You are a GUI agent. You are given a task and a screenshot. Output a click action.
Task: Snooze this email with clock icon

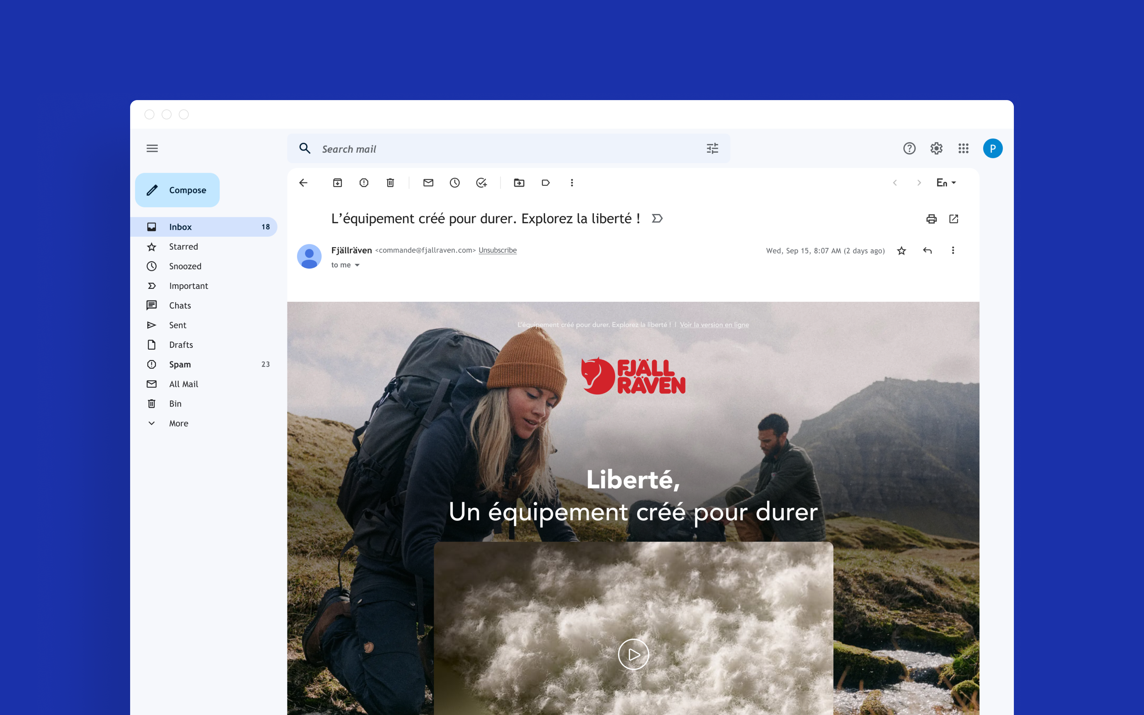click(x=455, y=183)
